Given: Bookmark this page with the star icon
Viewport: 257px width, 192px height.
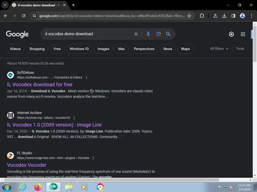Looking at the screenshot, I should (189, 16).
